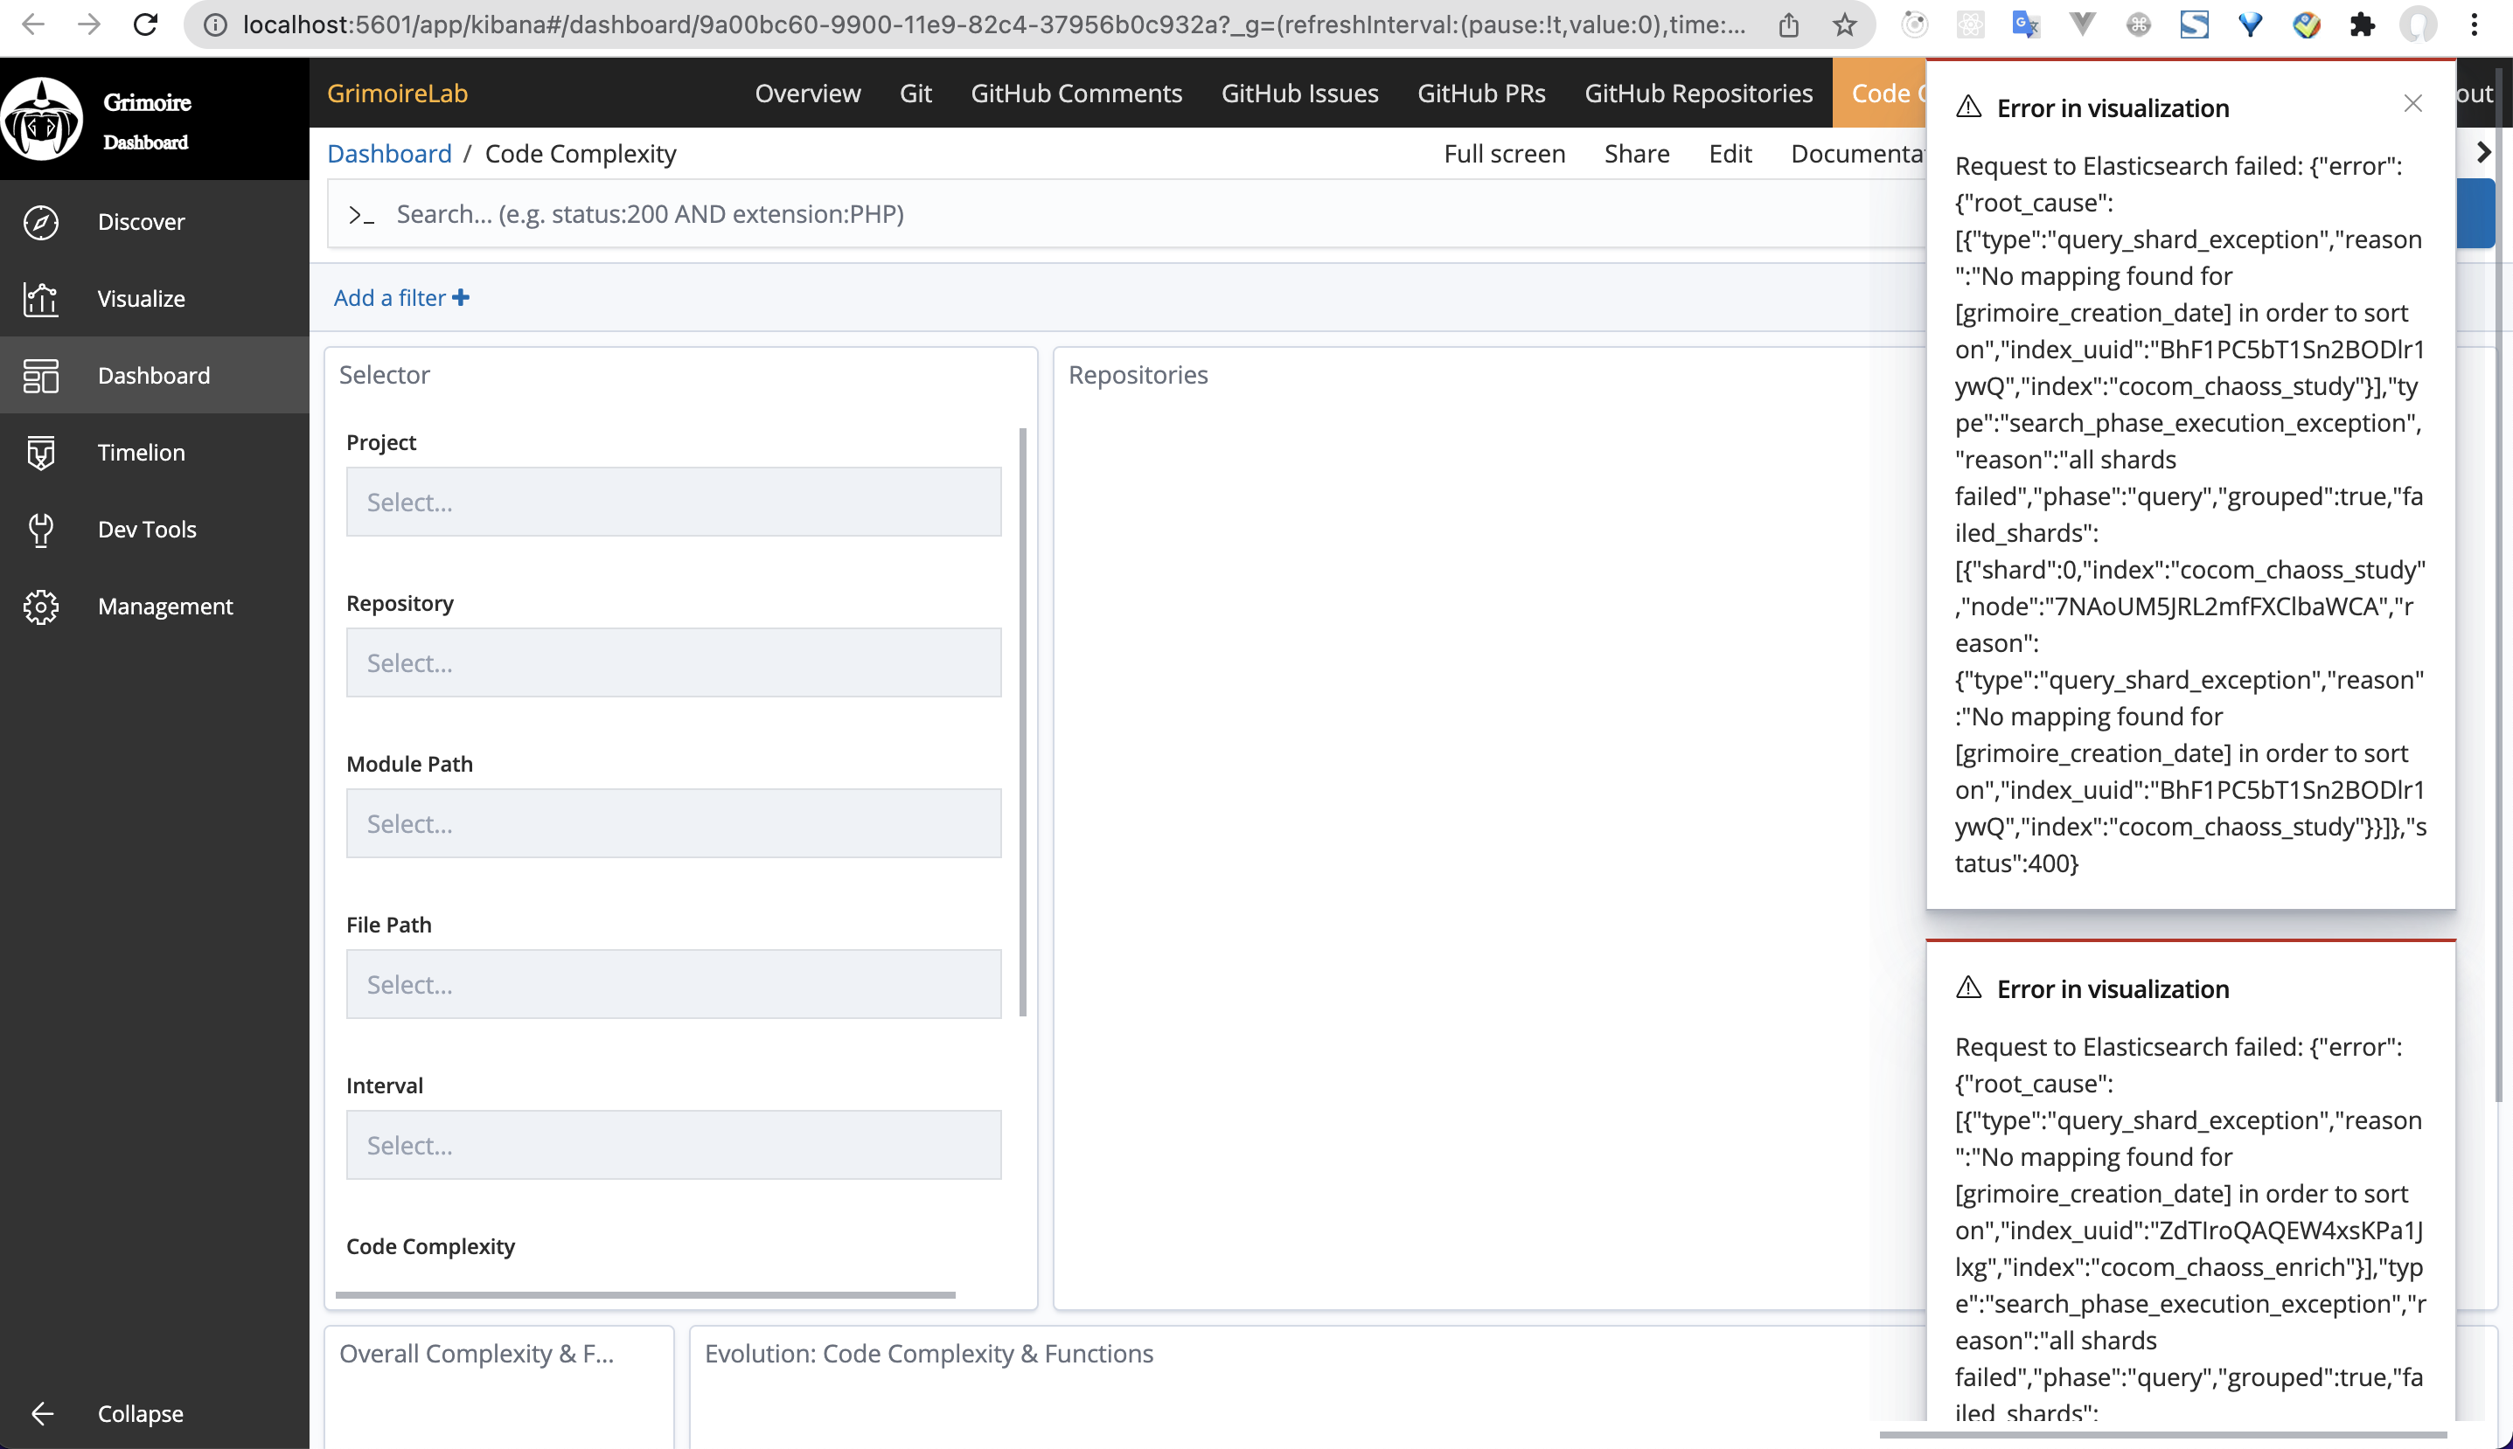
Task: Dismiss the Error in visualization popup
Action: coord(2412,103)
